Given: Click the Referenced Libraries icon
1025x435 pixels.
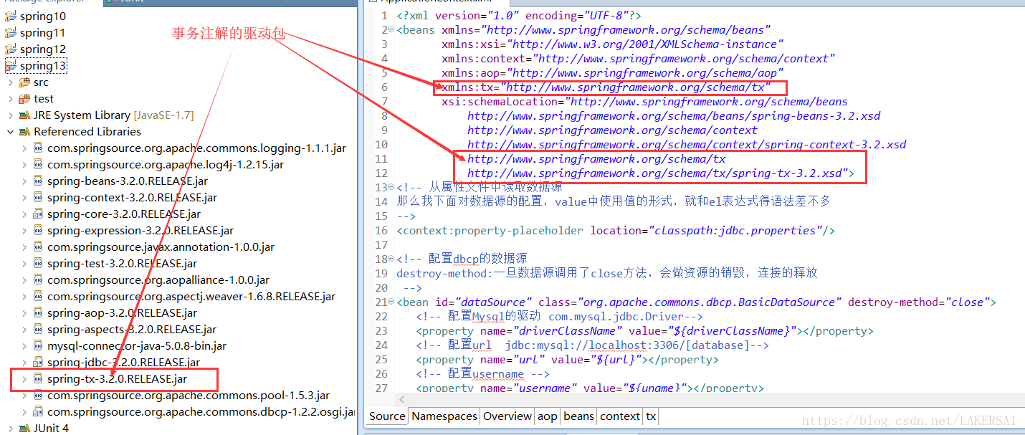Looking at the screenshot, I should pos(24,132).
